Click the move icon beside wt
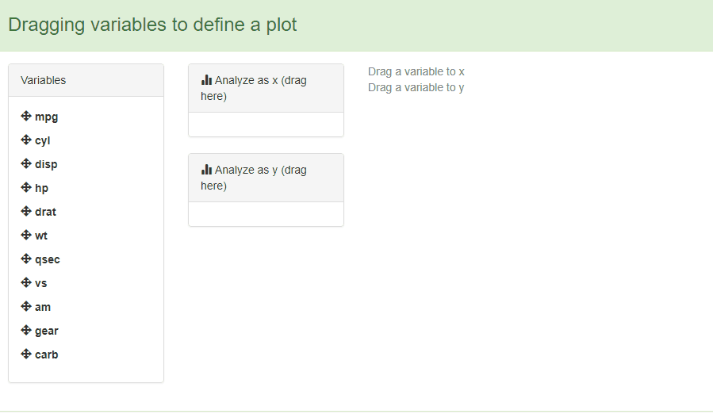The image size is (713, 414). coord(26,236)
